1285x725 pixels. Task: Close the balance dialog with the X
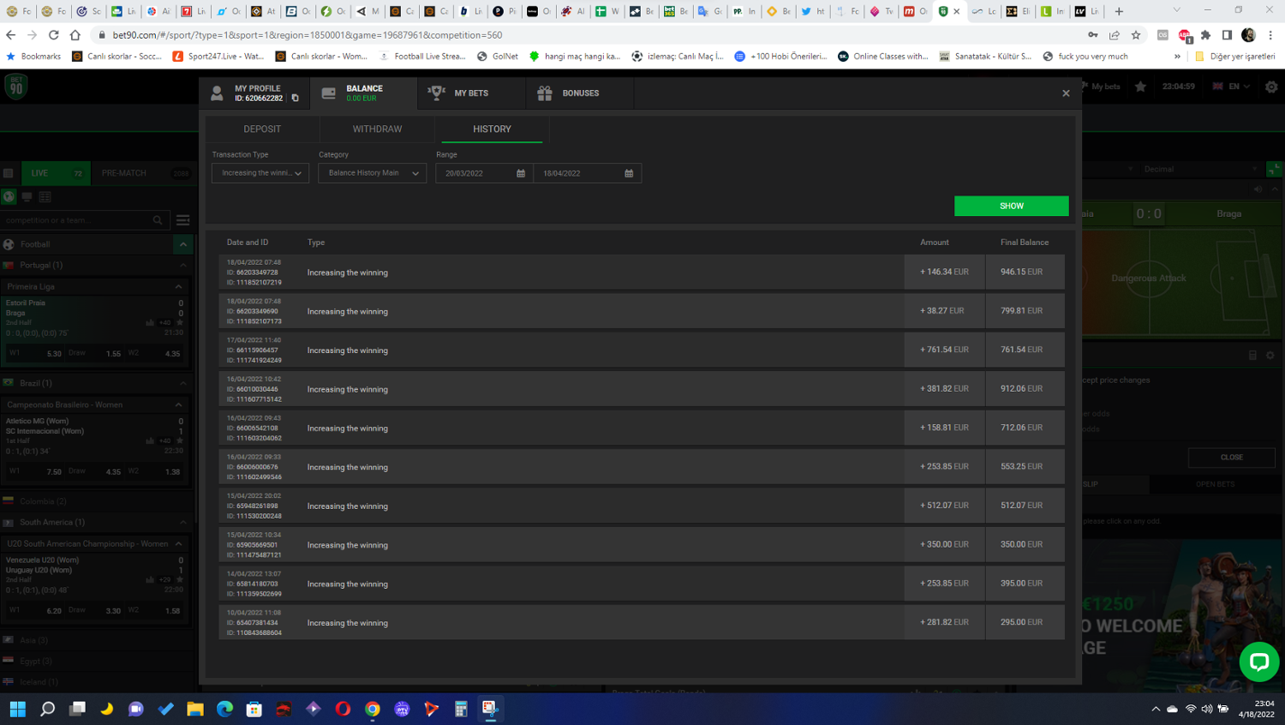[x=1066, y=93]
